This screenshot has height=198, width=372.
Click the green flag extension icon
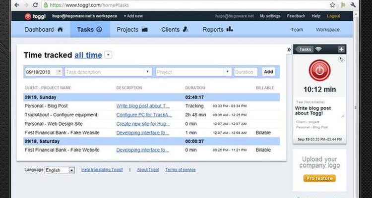click(x=343, y=5)
